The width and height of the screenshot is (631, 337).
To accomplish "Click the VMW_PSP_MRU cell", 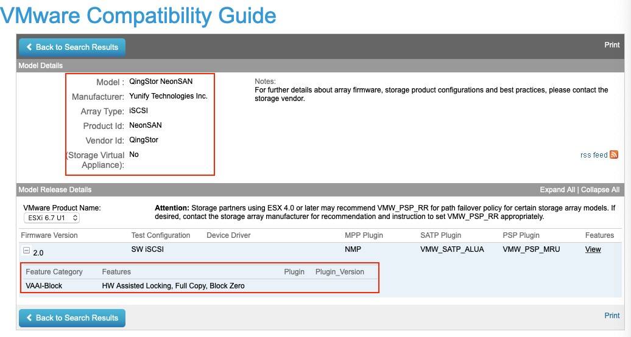I will [531, 249].
